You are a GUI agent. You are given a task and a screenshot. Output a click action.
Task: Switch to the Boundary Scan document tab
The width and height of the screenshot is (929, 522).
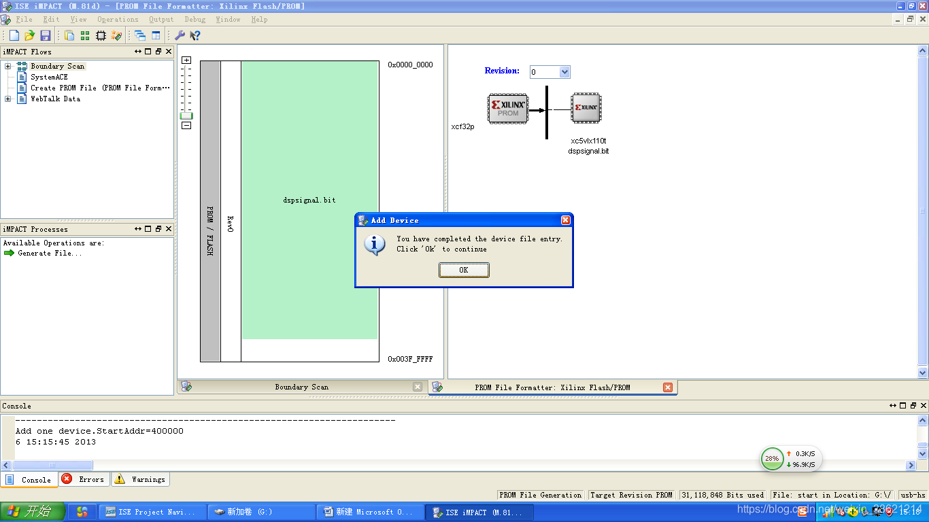(301, 387)
